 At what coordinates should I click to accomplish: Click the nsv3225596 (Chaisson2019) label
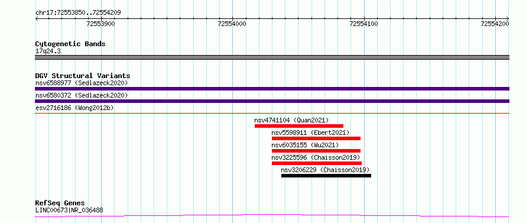(316, 157)
